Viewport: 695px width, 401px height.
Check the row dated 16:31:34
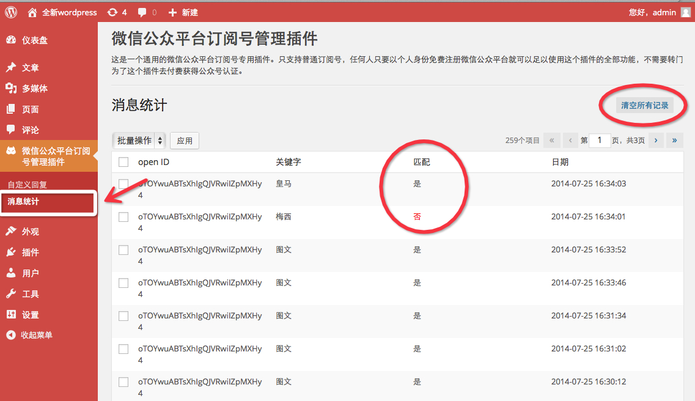coord(123,316)
